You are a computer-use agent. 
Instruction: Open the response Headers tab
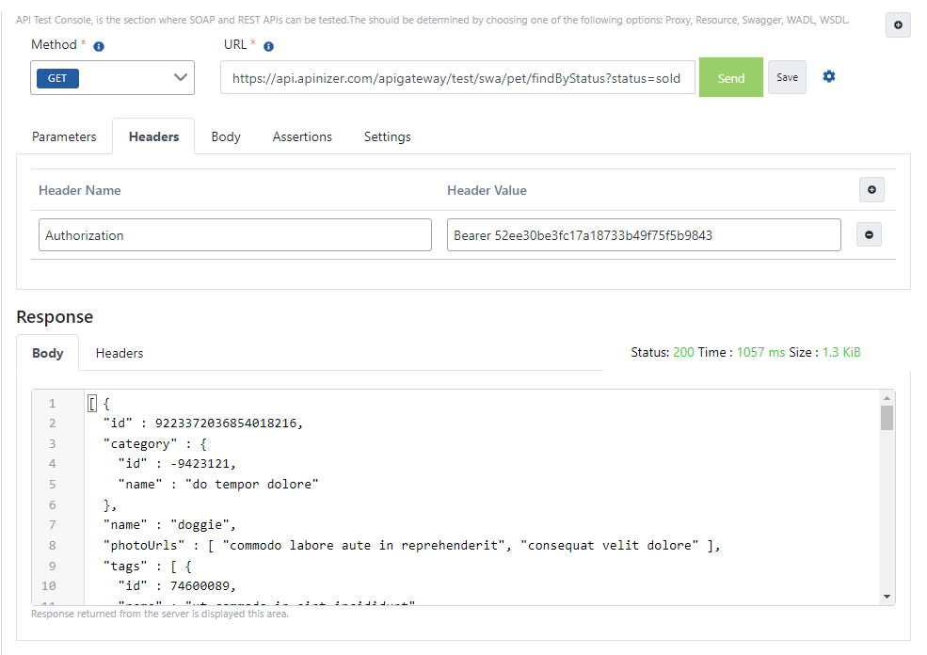119,353
